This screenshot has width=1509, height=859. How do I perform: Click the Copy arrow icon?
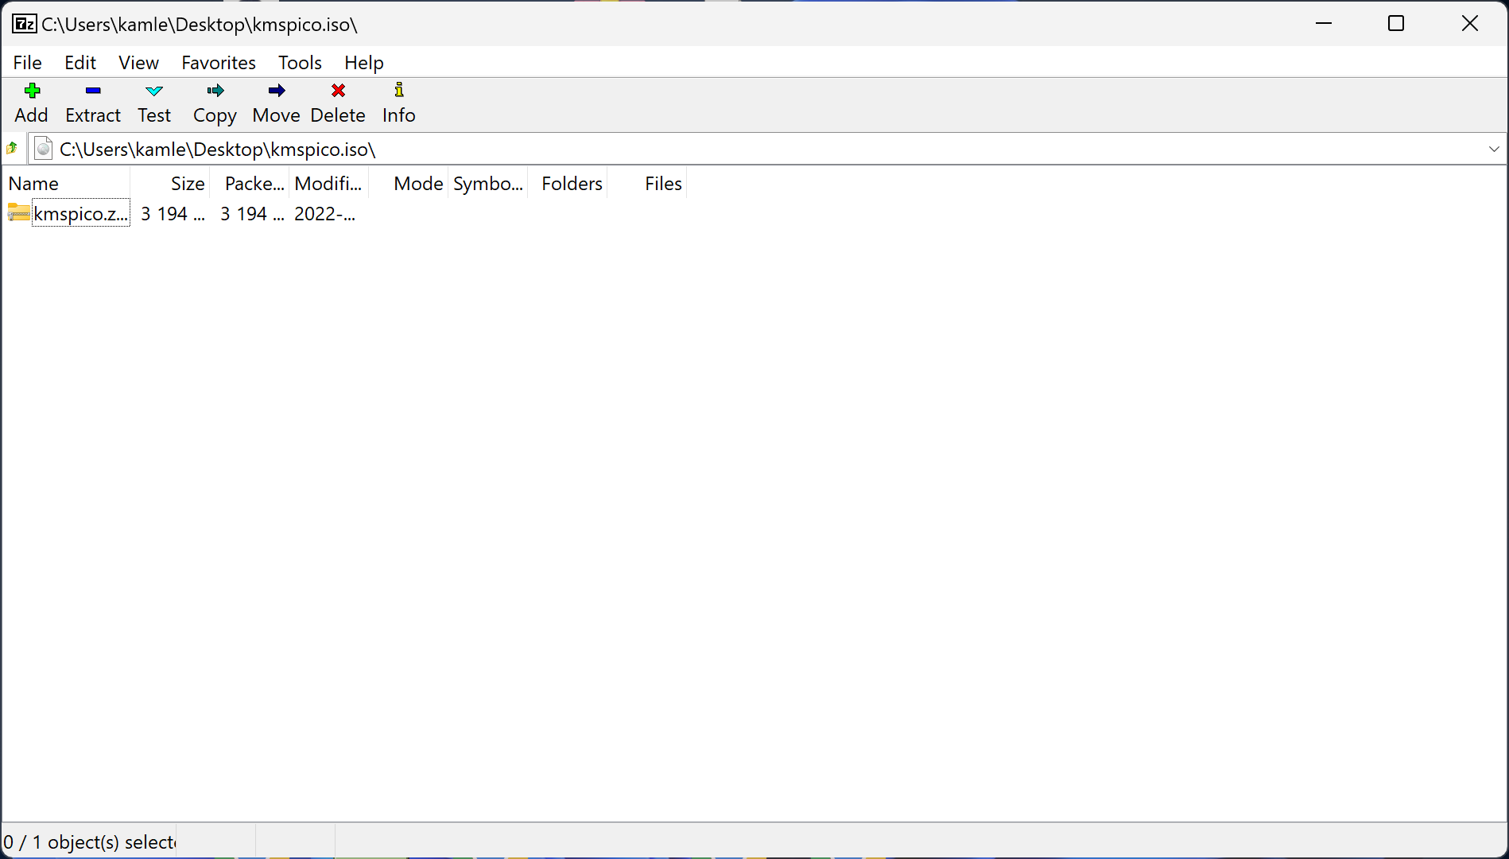click(x=215, y=90)
